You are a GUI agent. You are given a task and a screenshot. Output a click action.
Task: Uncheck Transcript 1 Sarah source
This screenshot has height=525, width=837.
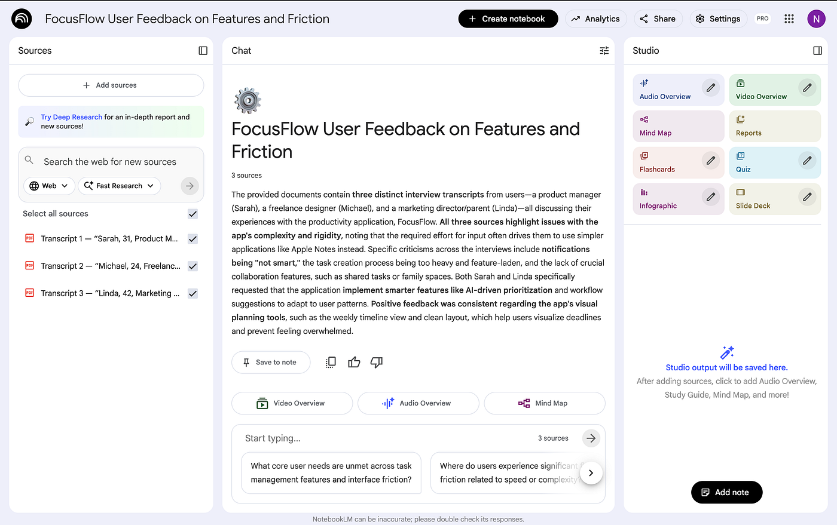193,239
